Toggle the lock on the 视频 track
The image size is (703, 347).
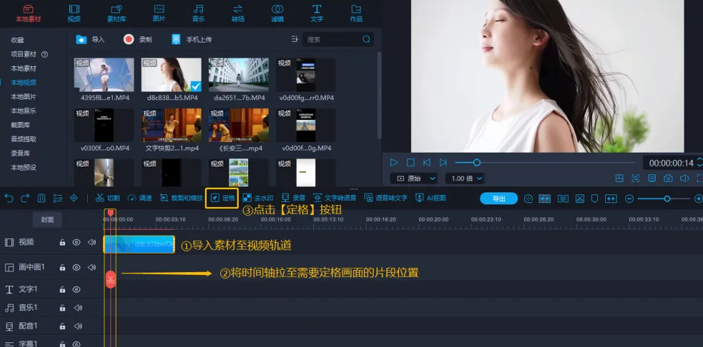coord(63,242)
